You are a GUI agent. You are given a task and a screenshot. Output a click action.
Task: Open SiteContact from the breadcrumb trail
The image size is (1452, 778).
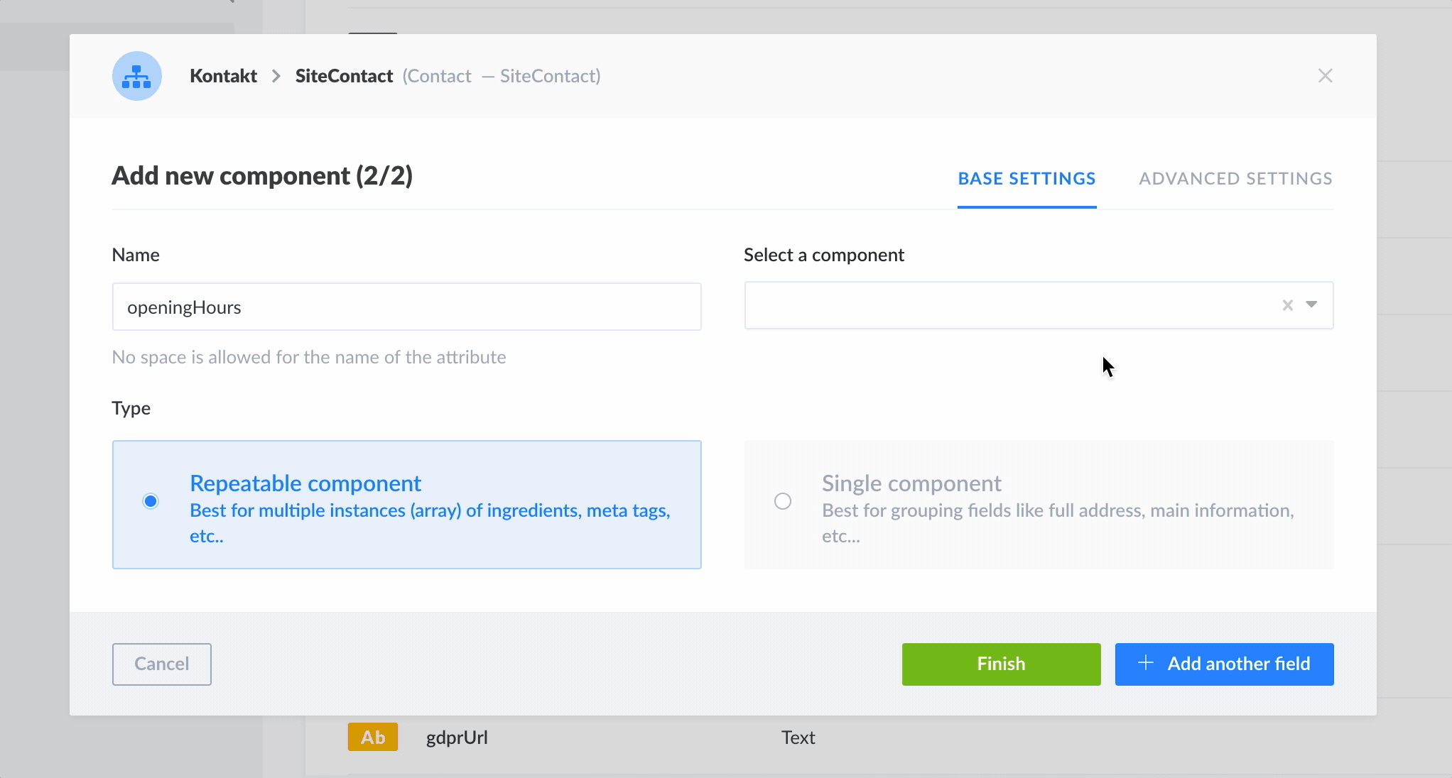click(344, 75)
